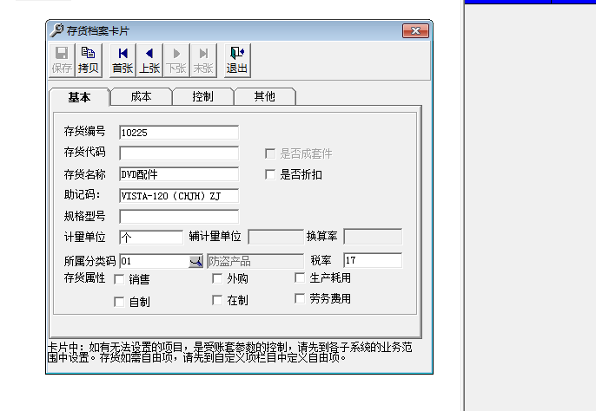596x411 pixels.
Task: Close the 存货档案卡片 window
Action: [415, 30]
